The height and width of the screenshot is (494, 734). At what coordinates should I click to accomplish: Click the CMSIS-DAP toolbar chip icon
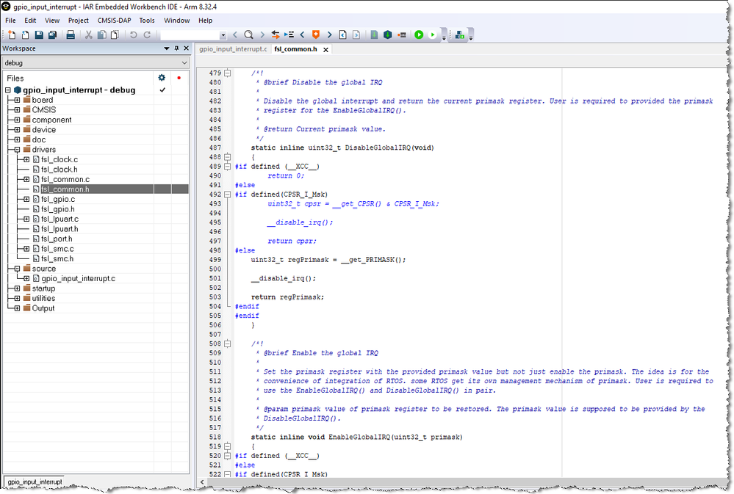pyautogui.click(x=460, y=34)
